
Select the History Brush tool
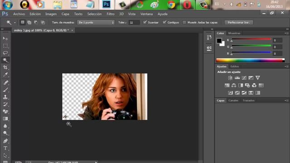click(x=5, y=104)
